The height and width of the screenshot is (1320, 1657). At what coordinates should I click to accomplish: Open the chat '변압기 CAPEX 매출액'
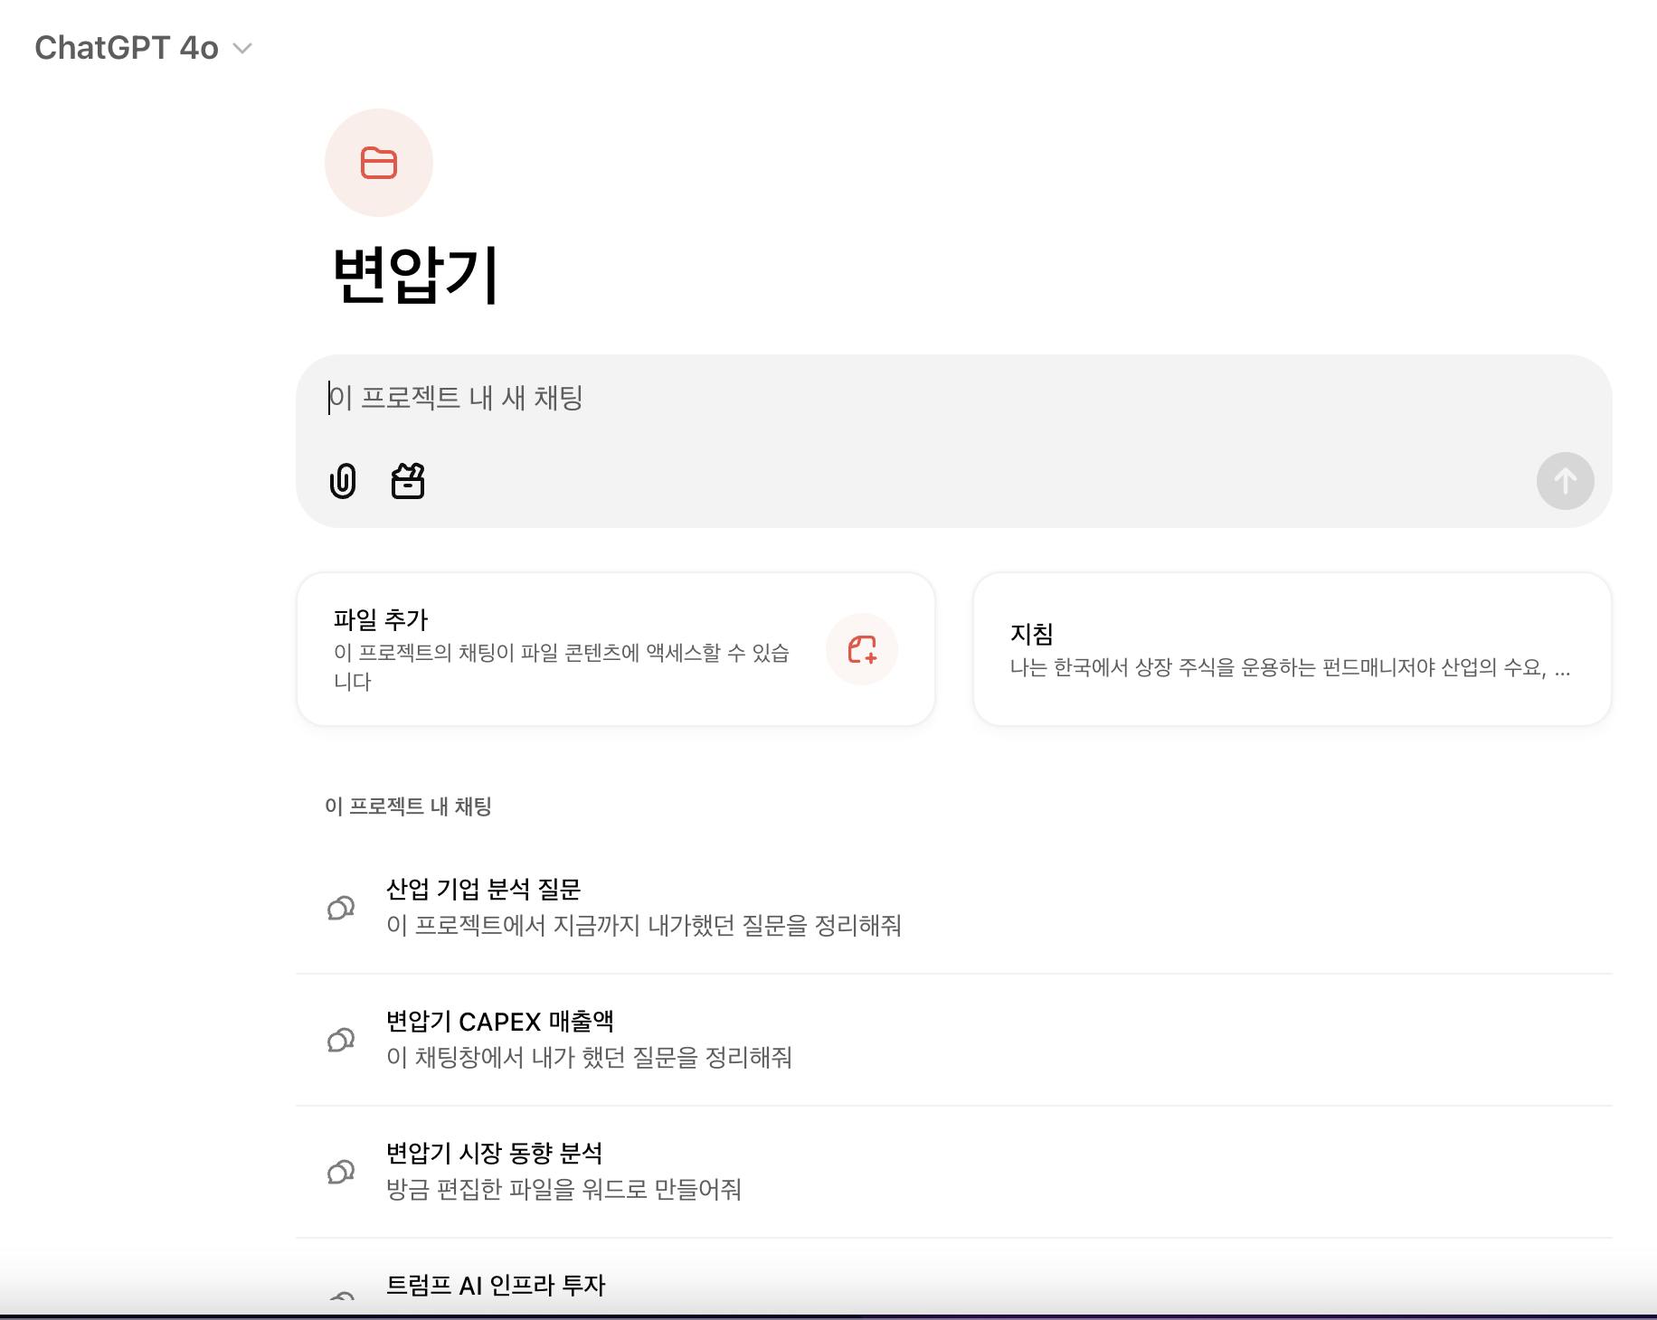953,1040
